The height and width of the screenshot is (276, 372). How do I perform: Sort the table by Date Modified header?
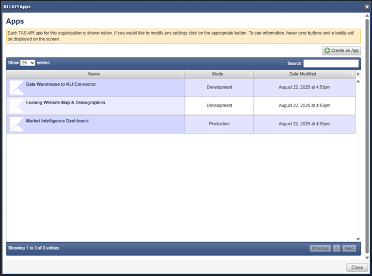(302, 75)
